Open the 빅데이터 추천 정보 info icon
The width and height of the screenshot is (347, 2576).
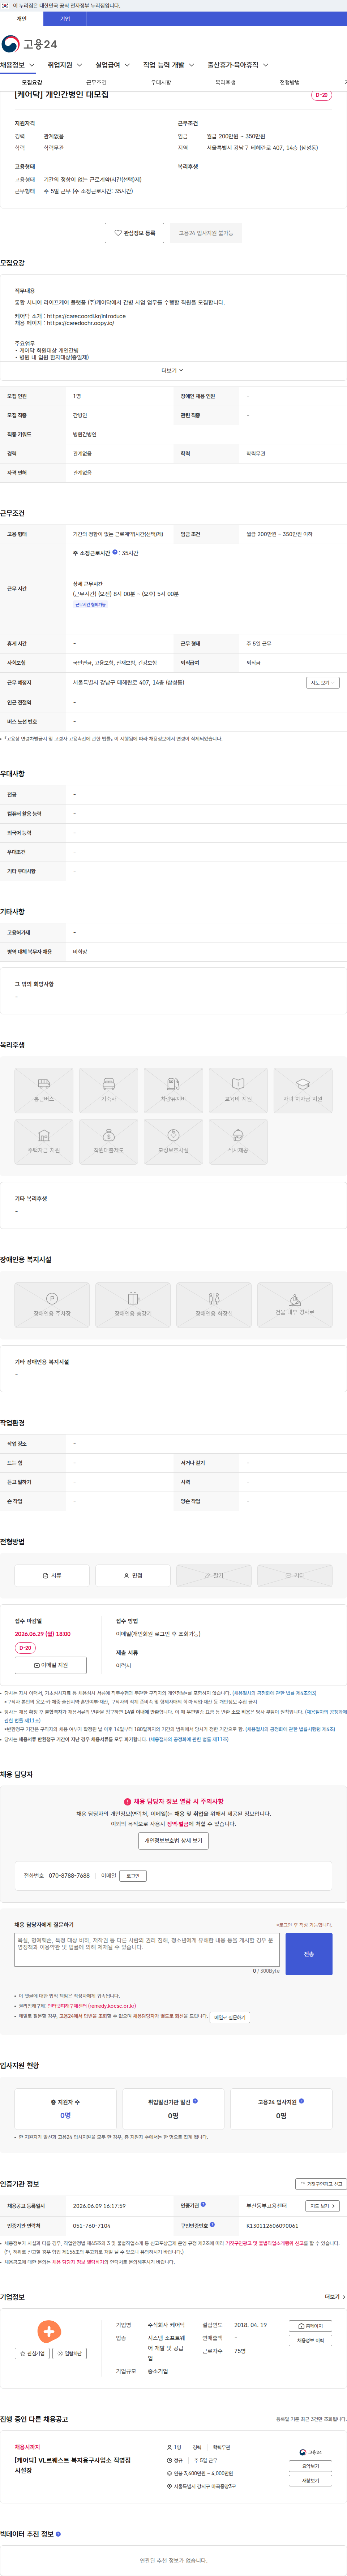pos(58,2534)
